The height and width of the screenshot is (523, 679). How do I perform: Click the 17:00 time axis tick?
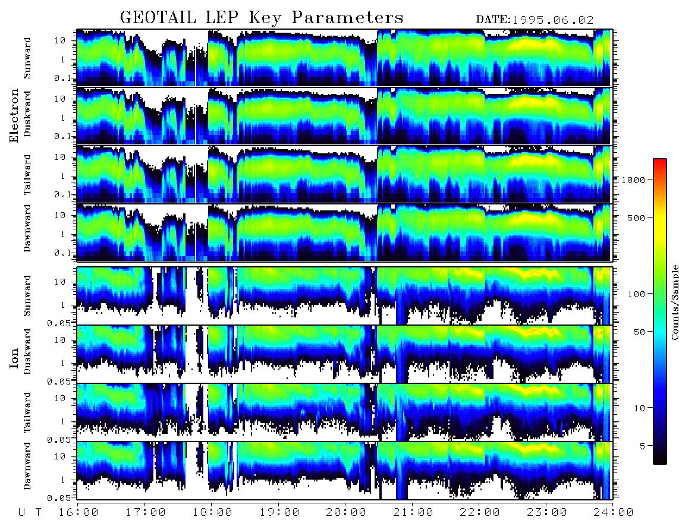tap(144, 513)
